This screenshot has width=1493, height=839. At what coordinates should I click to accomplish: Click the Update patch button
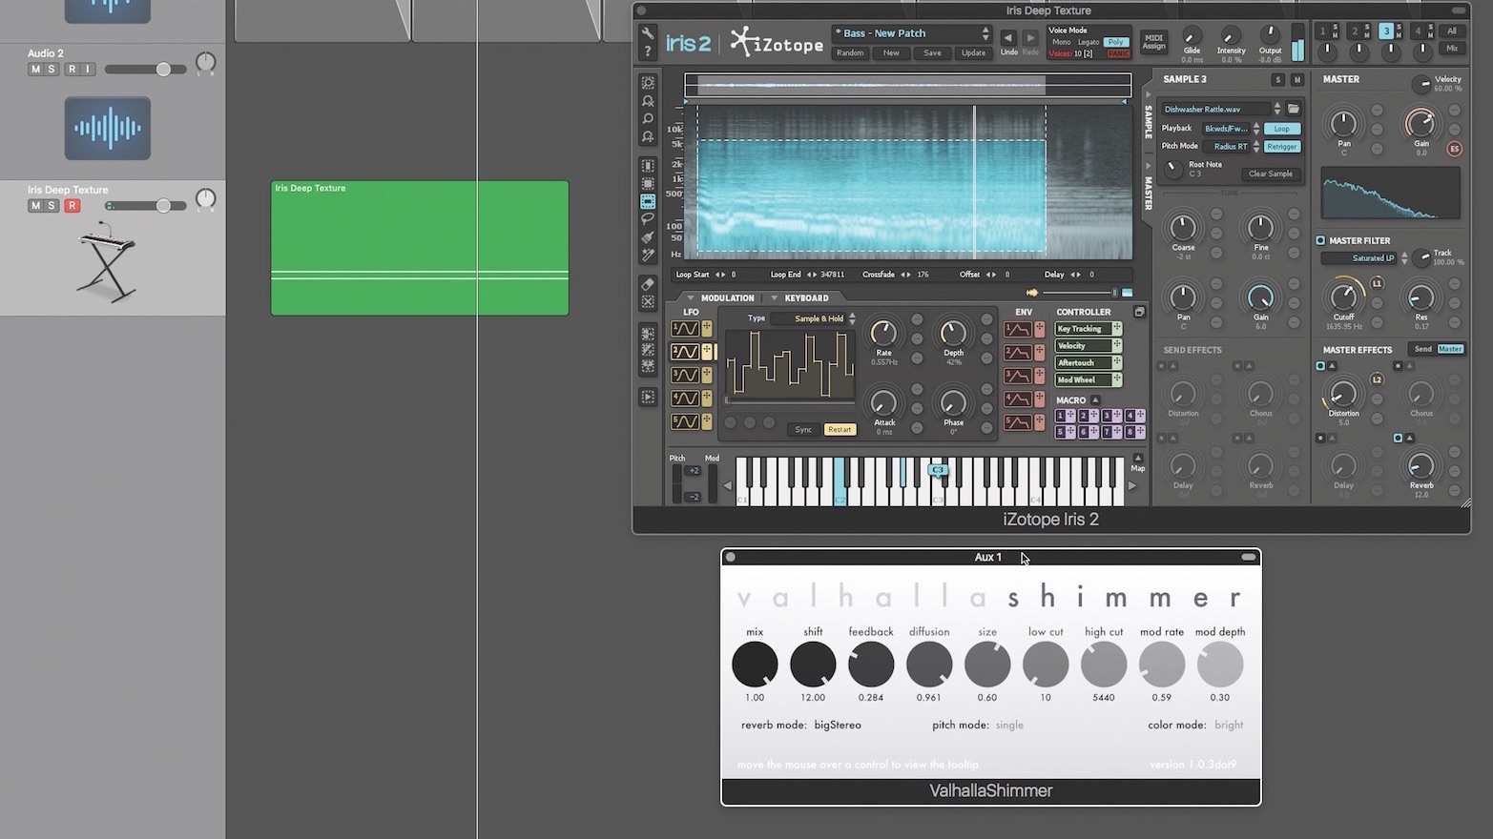(973, 53)
